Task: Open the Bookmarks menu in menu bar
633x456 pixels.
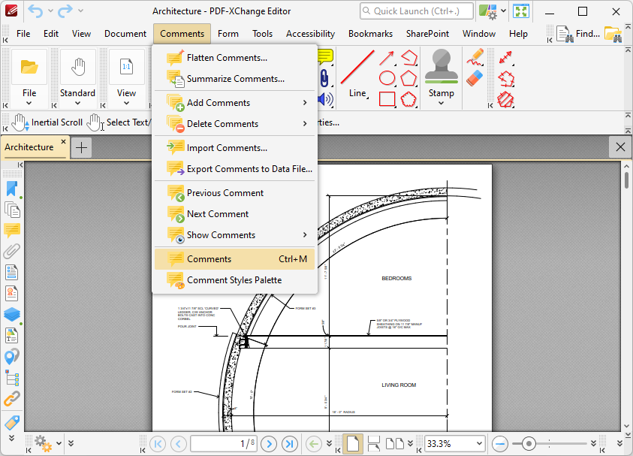Action: [x=370, y=34]
